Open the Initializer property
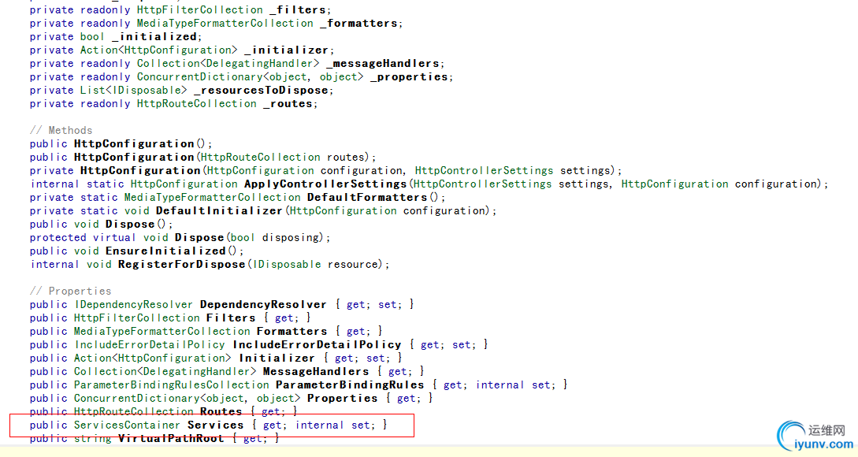858x457 pixels. [x=277, y=358]
